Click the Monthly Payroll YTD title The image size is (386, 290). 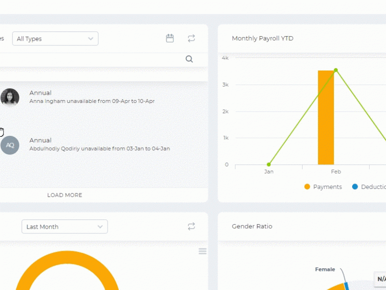pyautogui.click(x=262, y=39)
